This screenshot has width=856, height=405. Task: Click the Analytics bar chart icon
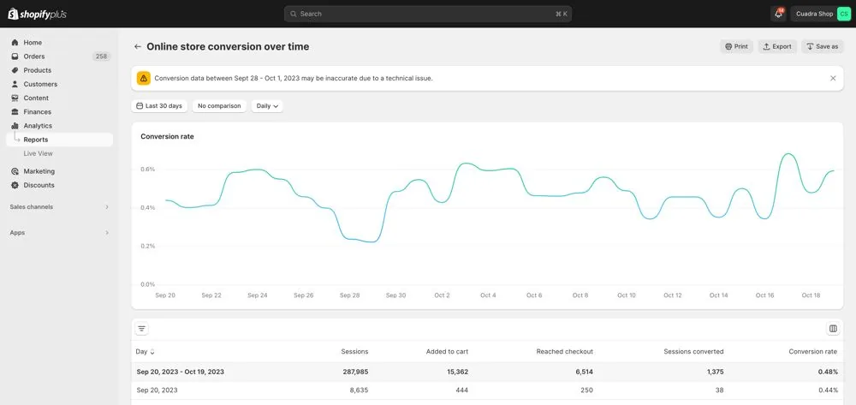click(15, 126)
